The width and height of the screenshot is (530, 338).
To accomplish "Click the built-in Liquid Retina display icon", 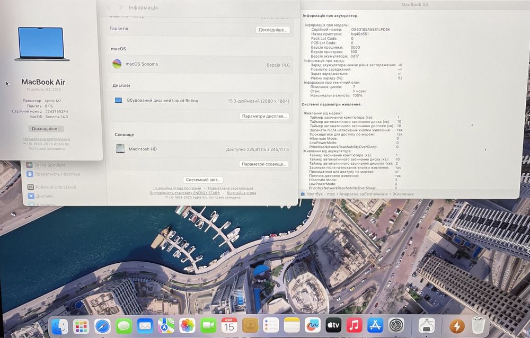I will 118,100.
